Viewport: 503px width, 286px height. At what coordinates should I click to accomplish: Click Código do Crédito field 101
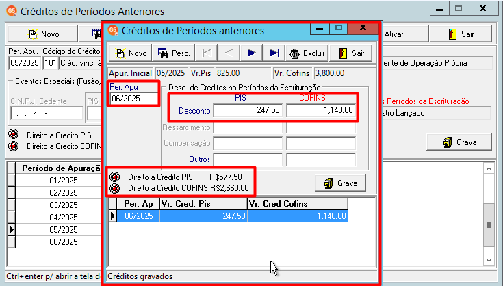click(51, 63)
